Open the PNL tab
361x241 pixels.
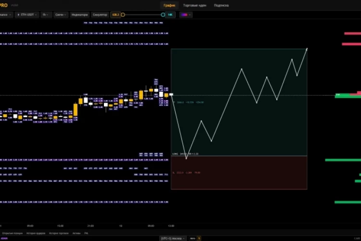tap(86, 233)
